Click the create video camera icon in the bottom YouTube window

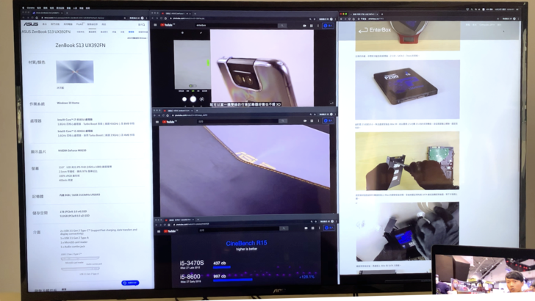(x=306, y=228)
